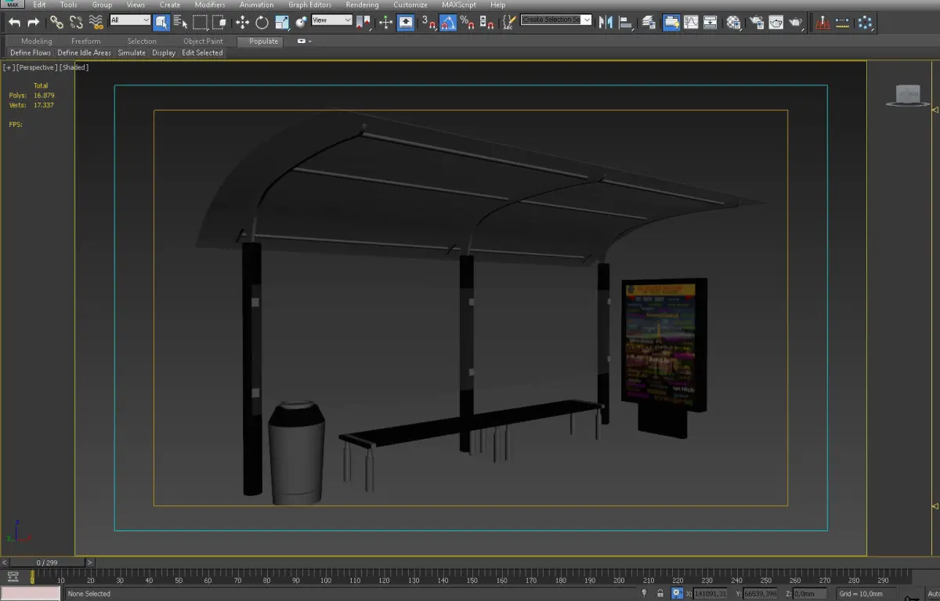Toggle the Angle Snap button
Screen dimensions: 940x601
(x=447, y=23)
